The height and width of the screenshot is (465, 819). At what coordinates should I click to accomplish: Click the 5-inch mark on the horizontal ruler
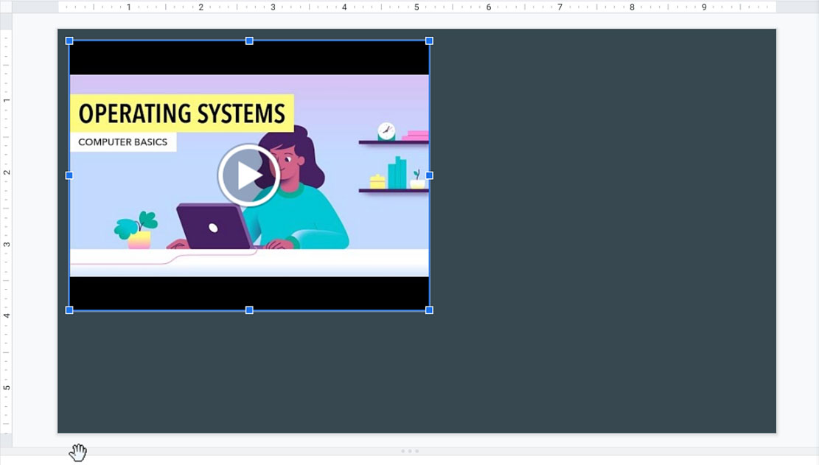point(415,7)
